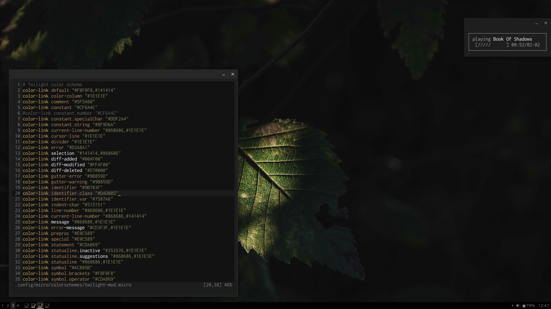
Task: Click current-line-number "#868686,#141414" on line 24
Action: [85, 216]
